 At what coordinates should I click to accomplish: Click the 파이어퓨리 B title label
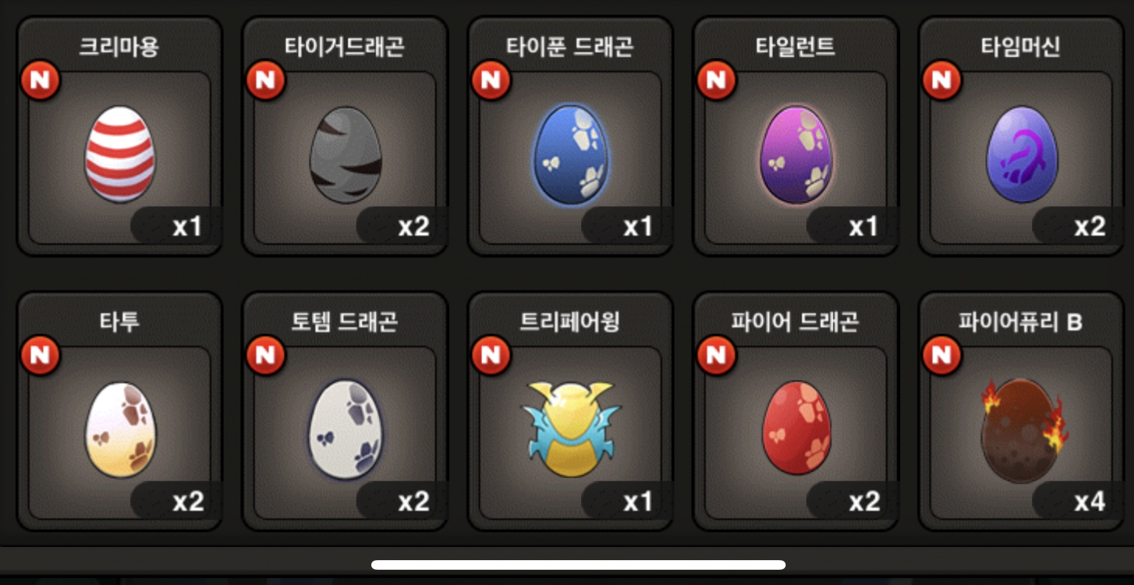pyautogui.click(x=1021, y=321)
